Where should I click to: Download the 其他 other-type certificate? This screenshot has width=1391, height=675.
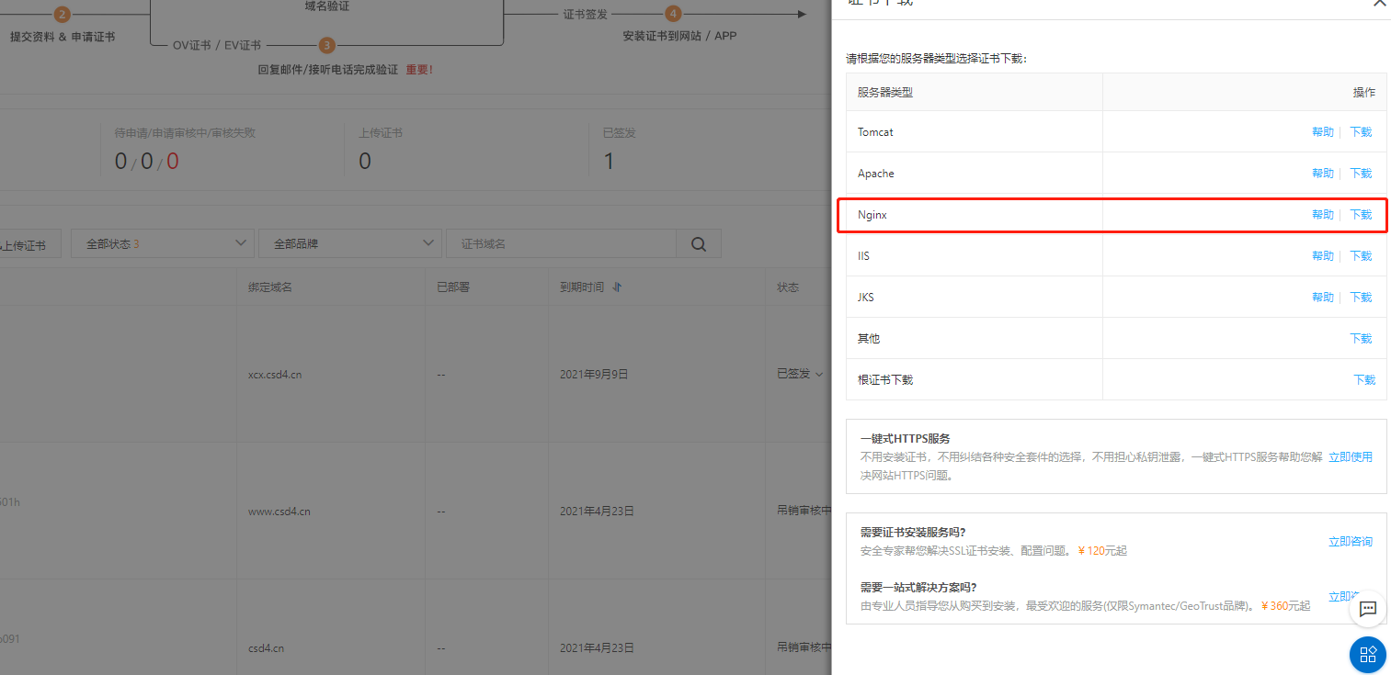pyautogui.click(x=1361, y=337)
